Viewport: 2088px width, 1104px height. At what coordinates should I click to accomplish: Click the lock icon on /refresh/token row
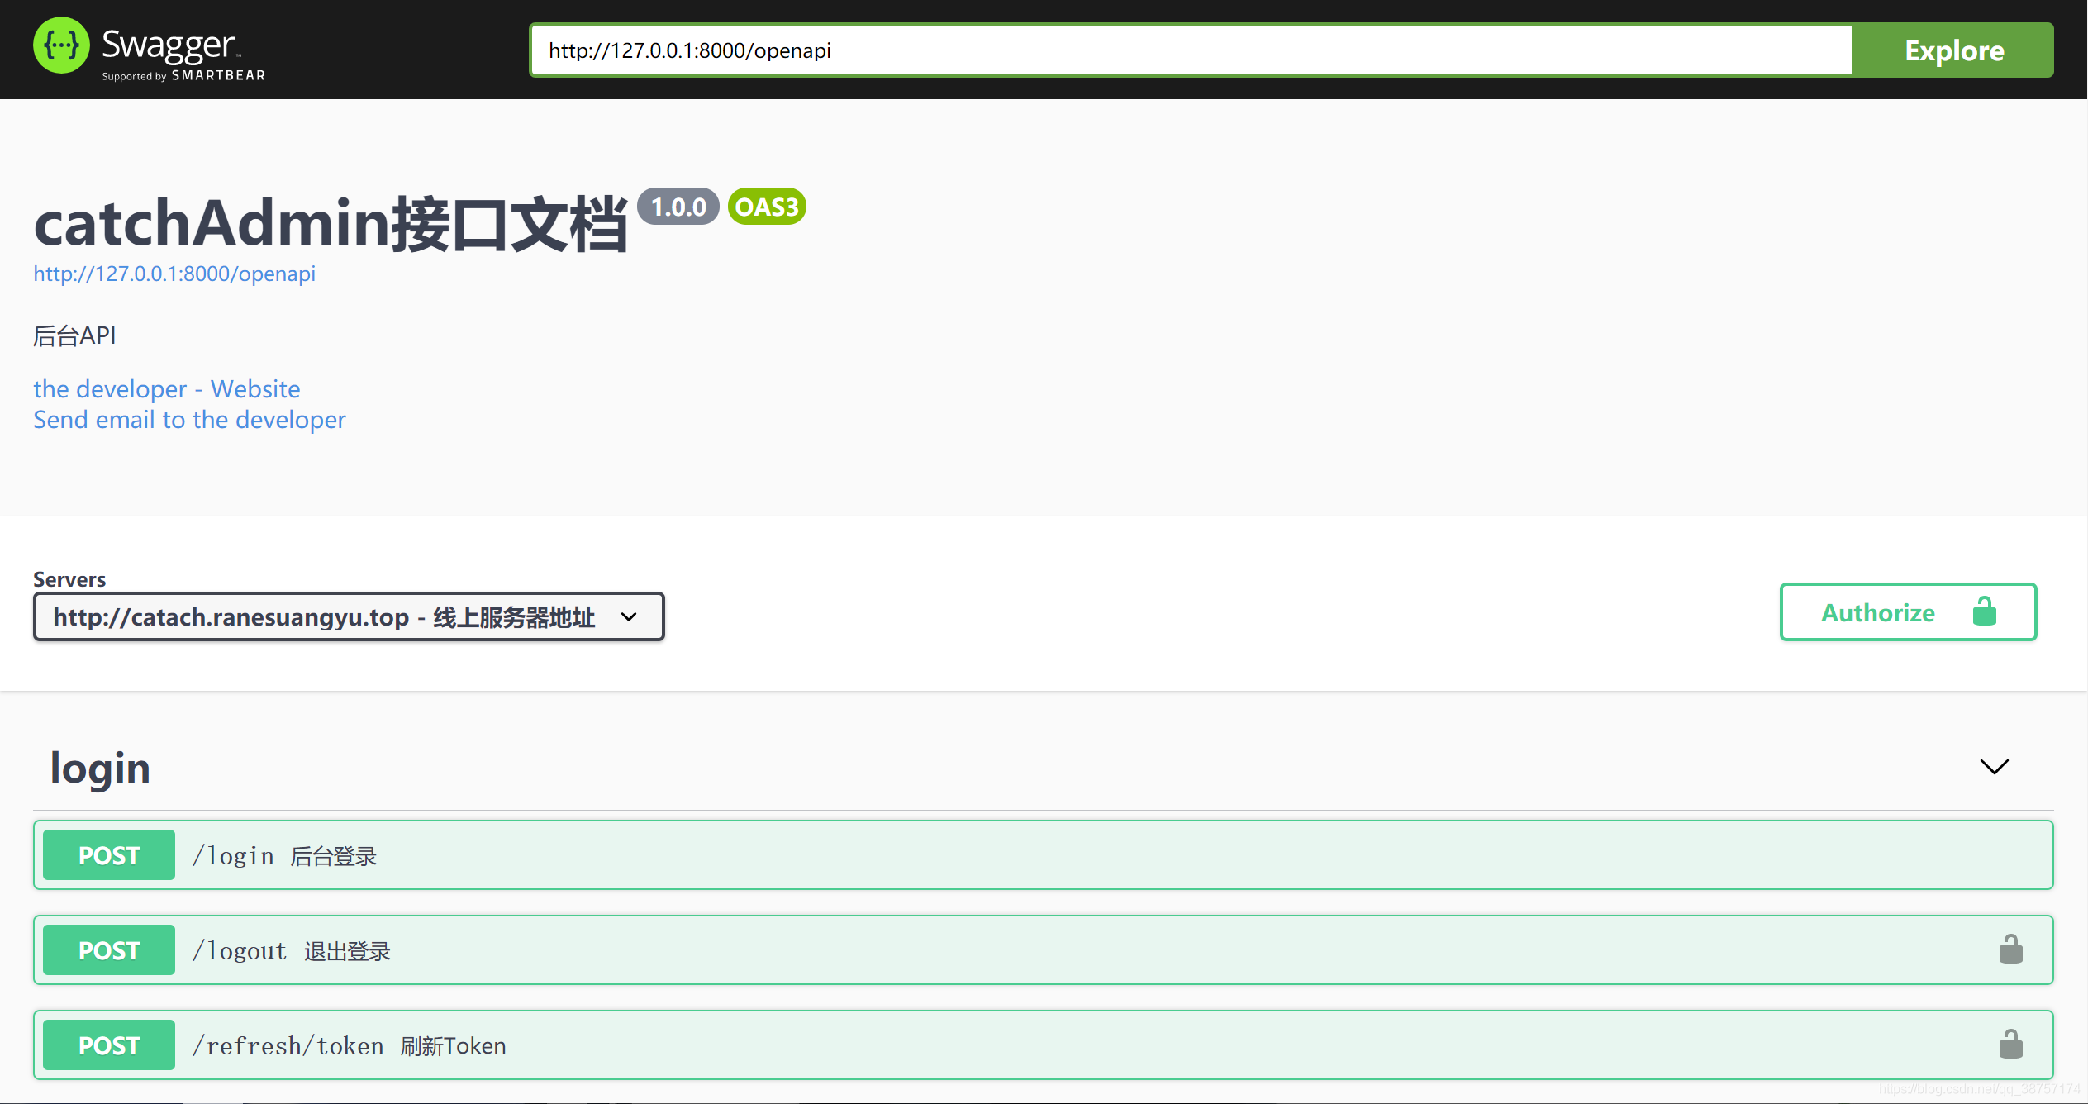click(2010, 1045)
